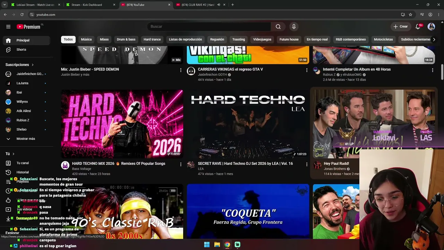Select the Listas de reproducción chip

(185, 40)
